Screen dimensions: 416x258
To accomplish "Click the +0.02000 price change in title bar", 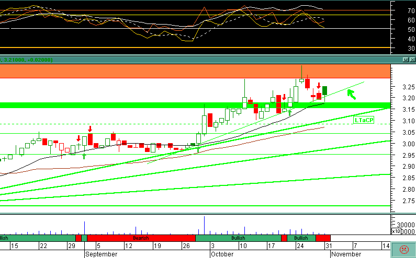I will (x=39, y=60).
